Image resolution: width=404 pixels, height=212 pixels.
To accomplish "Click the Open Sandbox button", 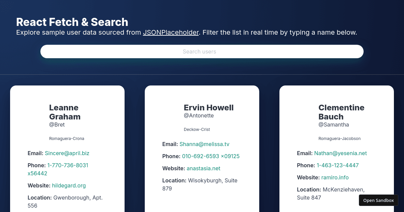I will click(378, 200).
